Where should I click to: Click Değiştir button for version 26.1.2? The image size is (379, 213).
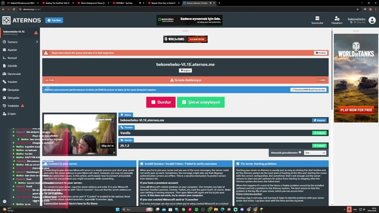319,146
